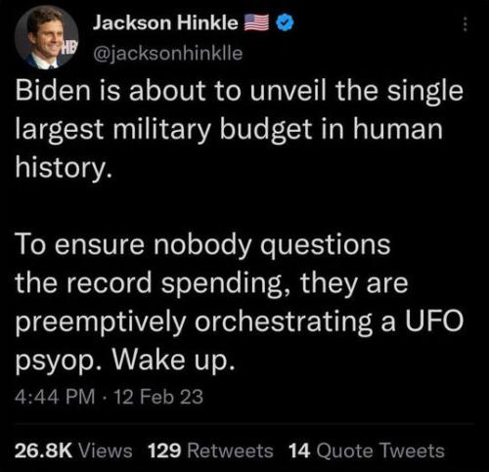Visit the @jacksonhinklle handle

tap(168, 54)
